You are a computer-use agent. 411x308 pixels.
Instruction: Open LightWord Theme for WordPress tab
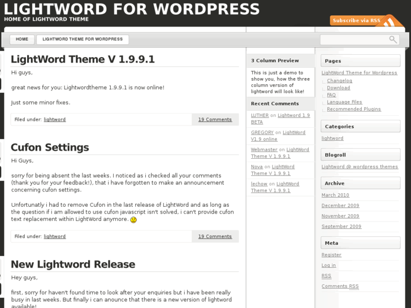tap(83, 40)
